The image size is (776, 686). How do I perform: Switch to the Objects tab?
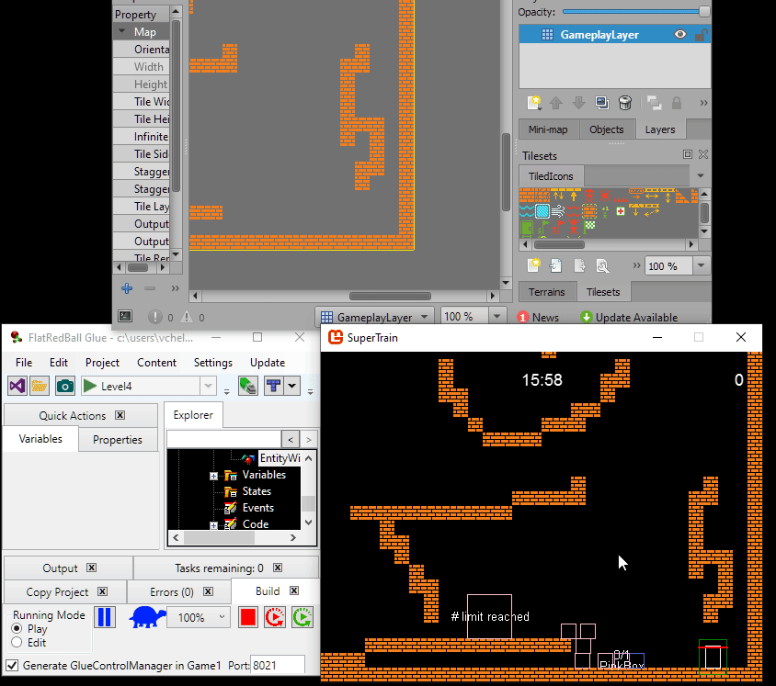(x=606, y=129)
